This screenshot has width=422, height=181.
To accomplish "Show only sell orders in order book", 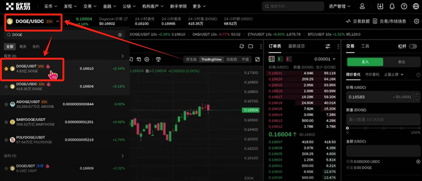I will tap(289, 59).
